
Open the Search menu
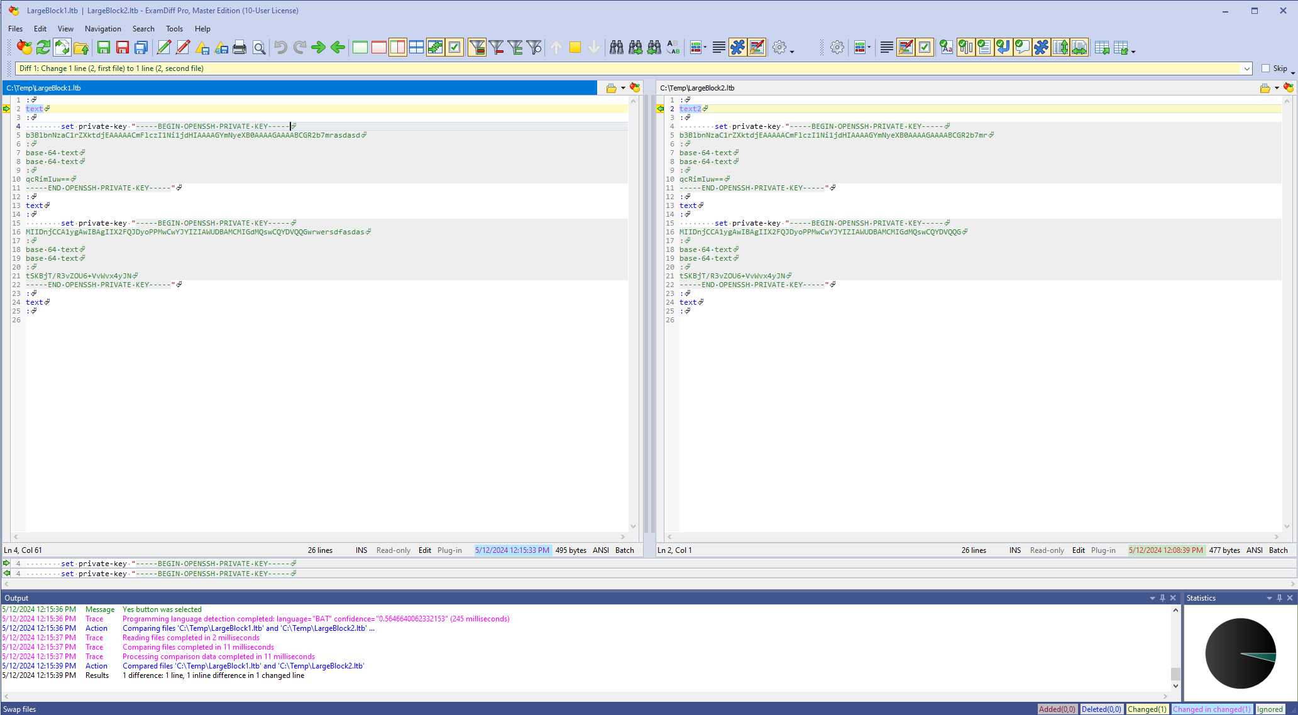click(x=143, y=29)
